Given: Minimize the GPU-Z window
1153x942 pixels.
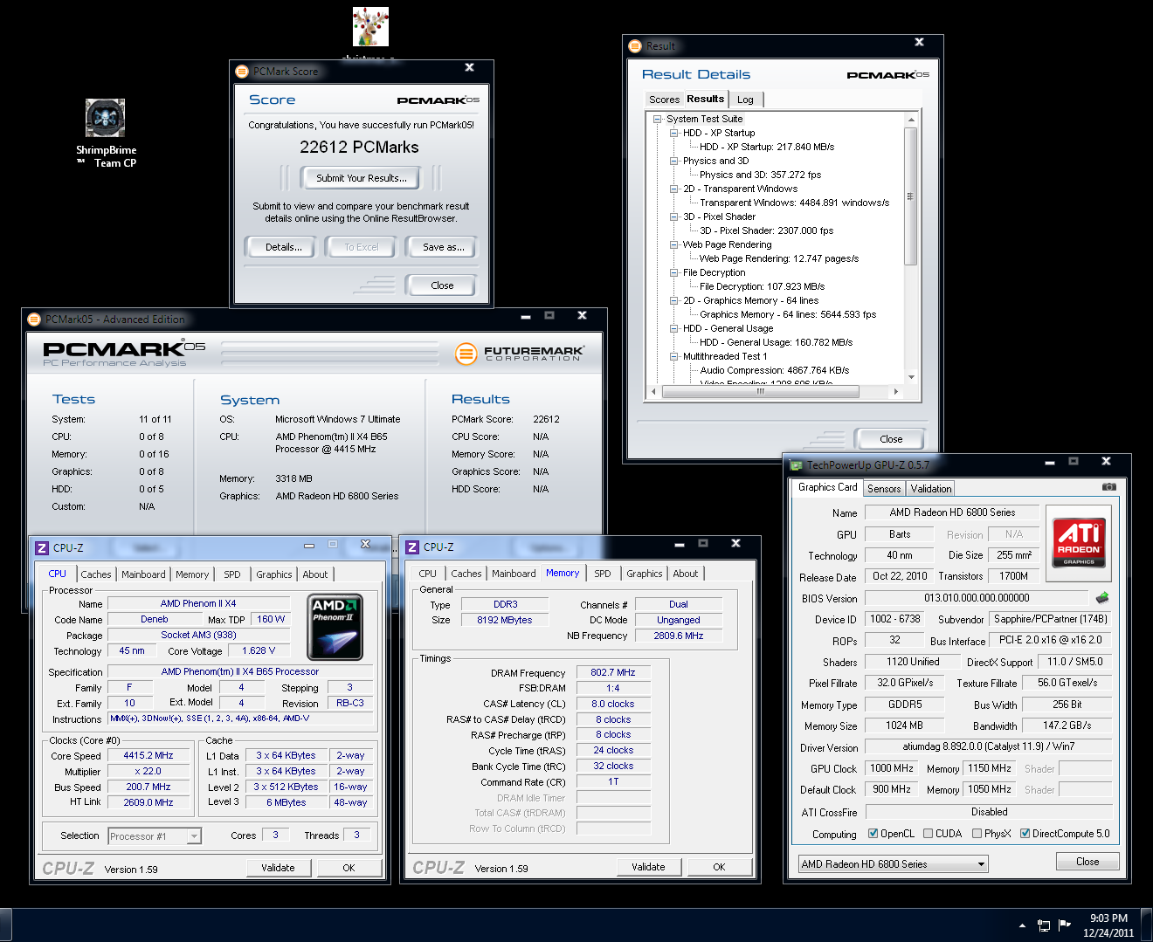Looking at the screenshot, I should [x=1050, y=462].
